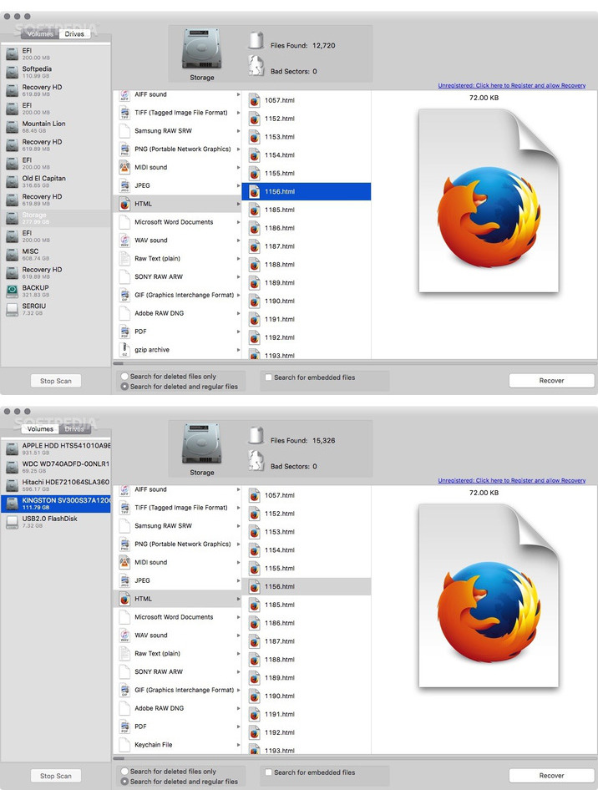Select 1192.html in bottom window list
The width and height of the screenshot is (598, 790).
(307, 732)
